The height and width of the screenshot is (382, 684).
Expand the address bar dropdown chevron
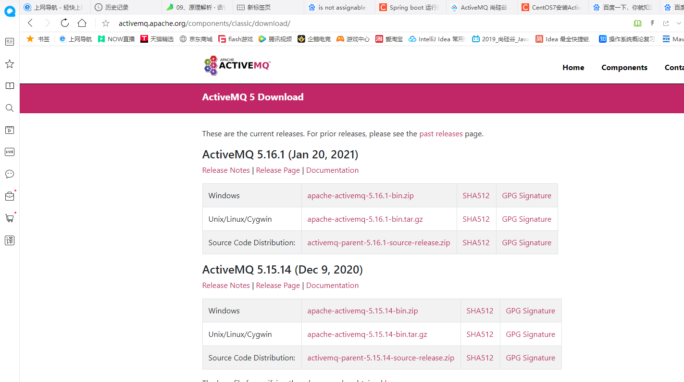pyautogui.click(x=679, y=23)
